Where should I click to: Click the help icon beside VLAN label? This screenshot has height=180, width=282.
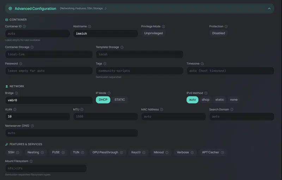click(15, 109)
